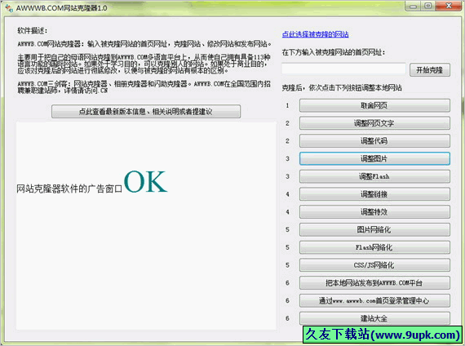This screenshot has width=465, height=346.
Task: Click the 调整特效 button
Action: 374,212
